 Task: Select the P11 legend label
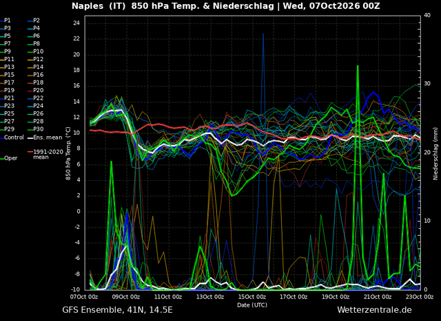(x=9, y=59)
